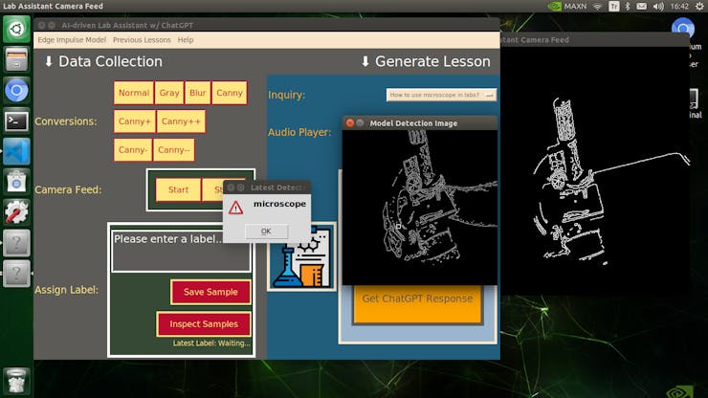Open Visual Studio Code from dock
The height and width of the screenshot is (398, 708).
pos(16,151)
